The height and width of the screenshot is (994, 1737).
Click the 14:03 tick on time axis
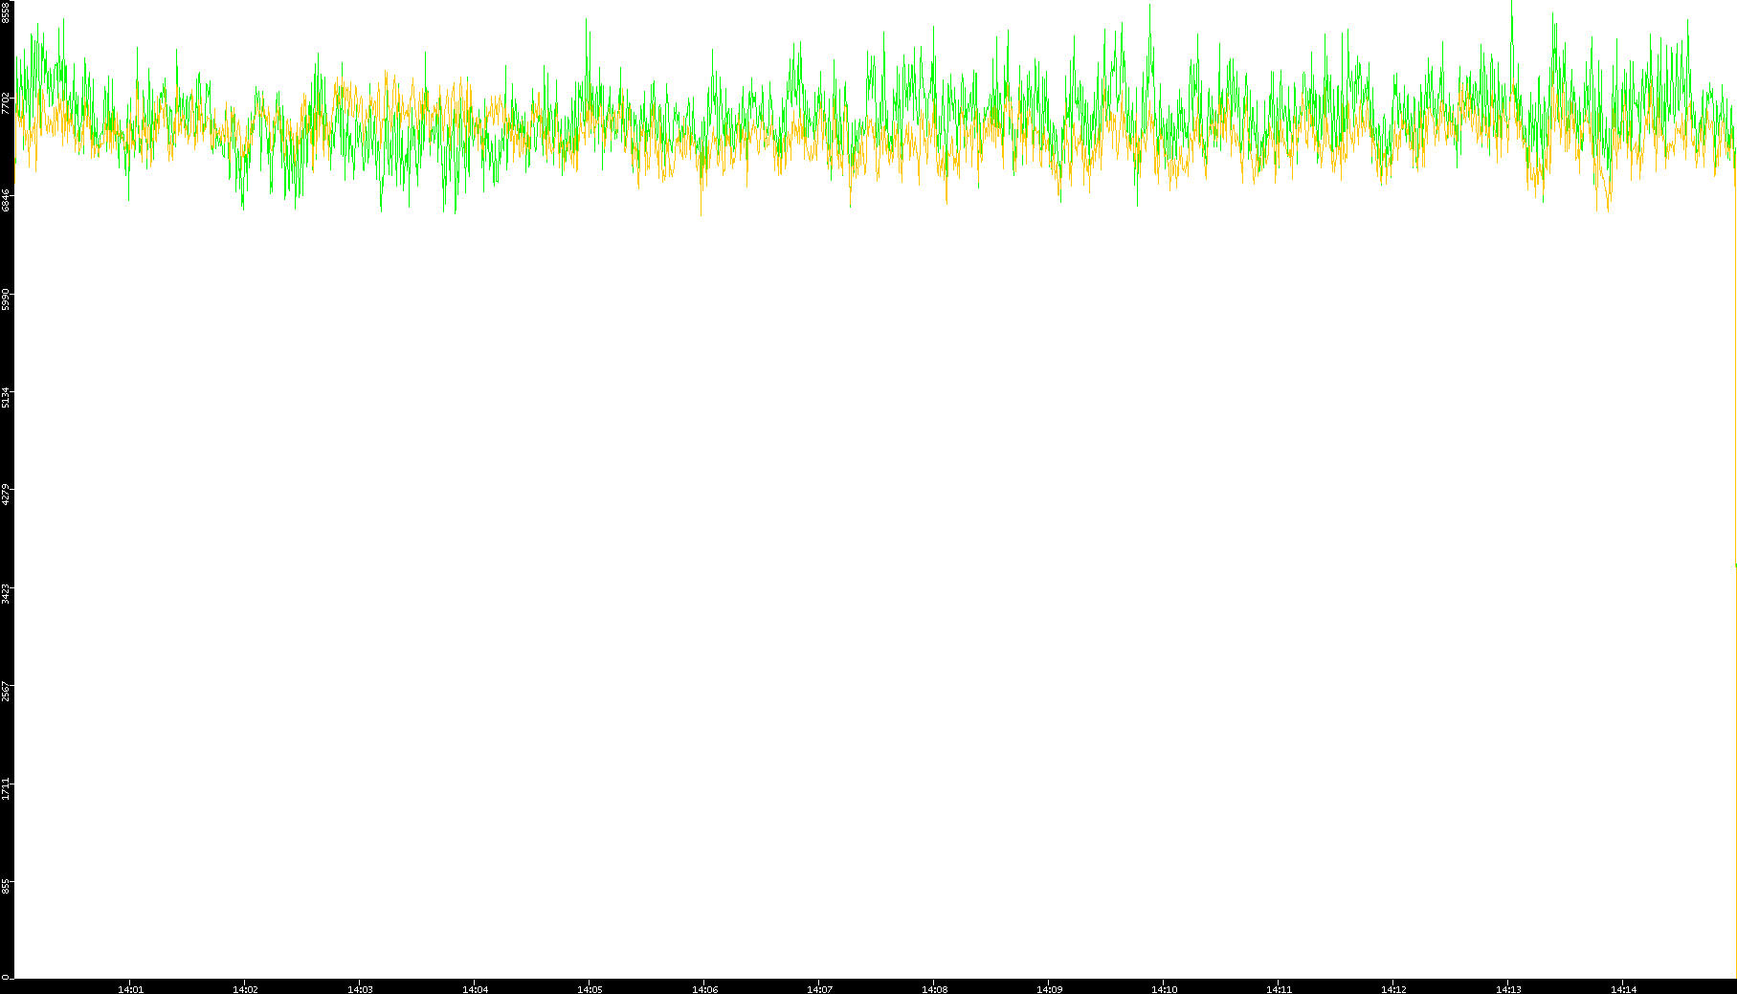pos(360,989)
